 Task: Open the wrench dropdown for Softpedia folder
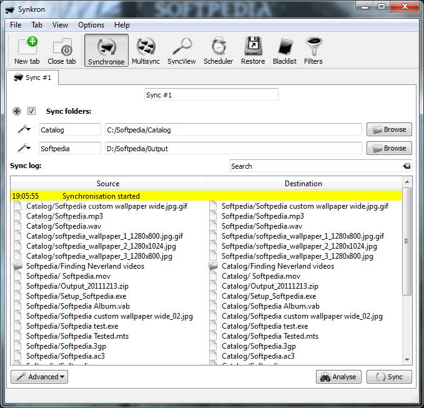tap(24, 148)
